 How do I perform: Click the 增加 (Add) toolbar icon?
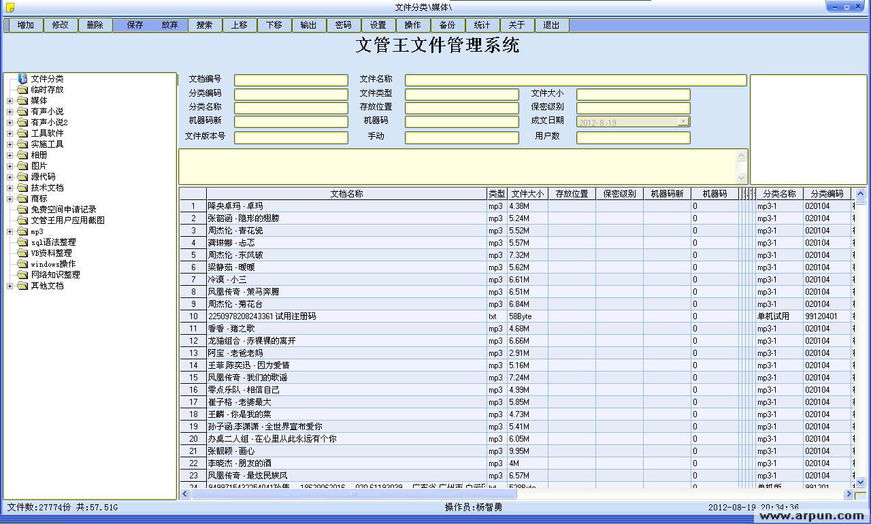tap(25, 24)
